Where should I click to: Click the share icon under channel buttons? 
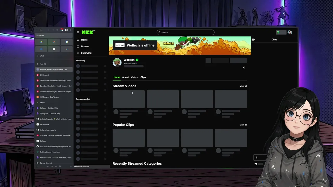pos(244,68)
